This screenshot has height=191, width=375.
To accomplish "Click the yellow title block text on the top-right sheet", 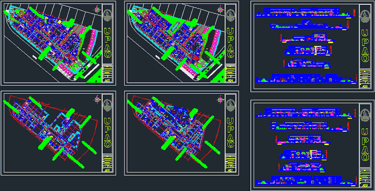I will 365,77.
